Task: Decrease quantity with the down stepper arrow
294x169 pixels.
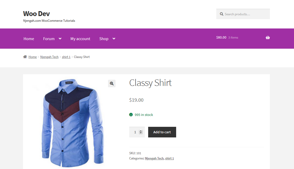Action: click(x=141, y=133)
